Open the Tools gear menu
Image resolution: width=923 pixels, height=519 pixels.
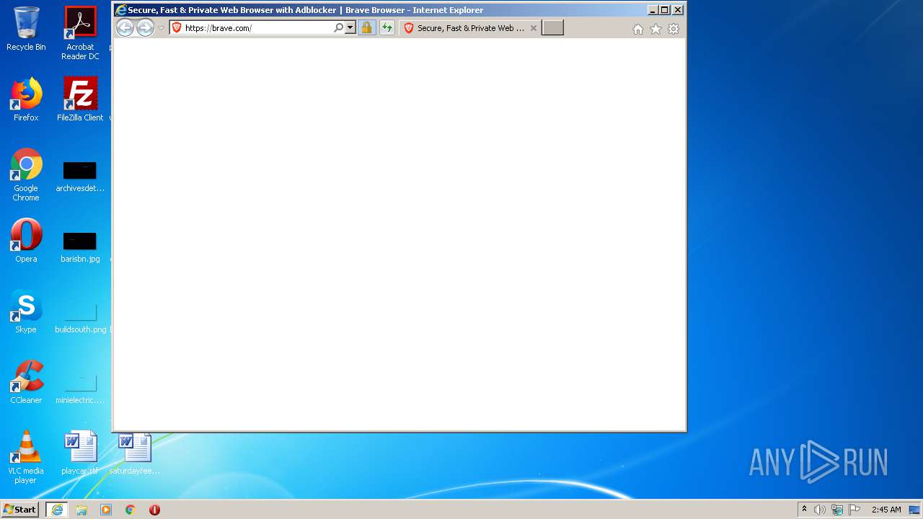click(x=674, y=29)
